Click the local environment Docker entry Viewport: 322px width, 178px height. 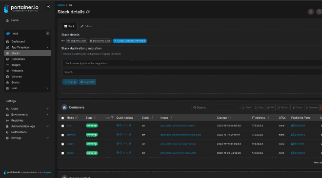(15, 34)
